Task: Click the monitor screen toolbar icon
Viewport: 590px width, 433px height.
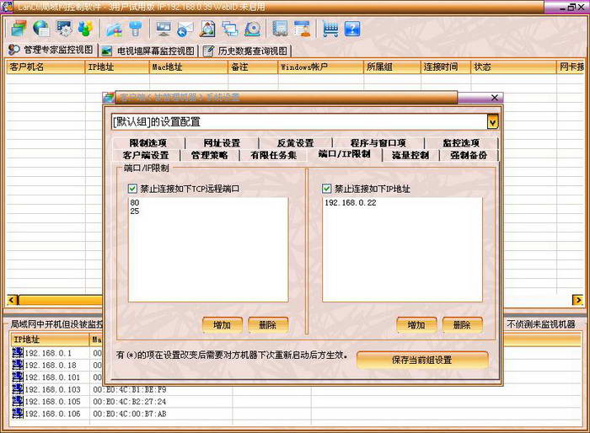Action: point(164,29)
